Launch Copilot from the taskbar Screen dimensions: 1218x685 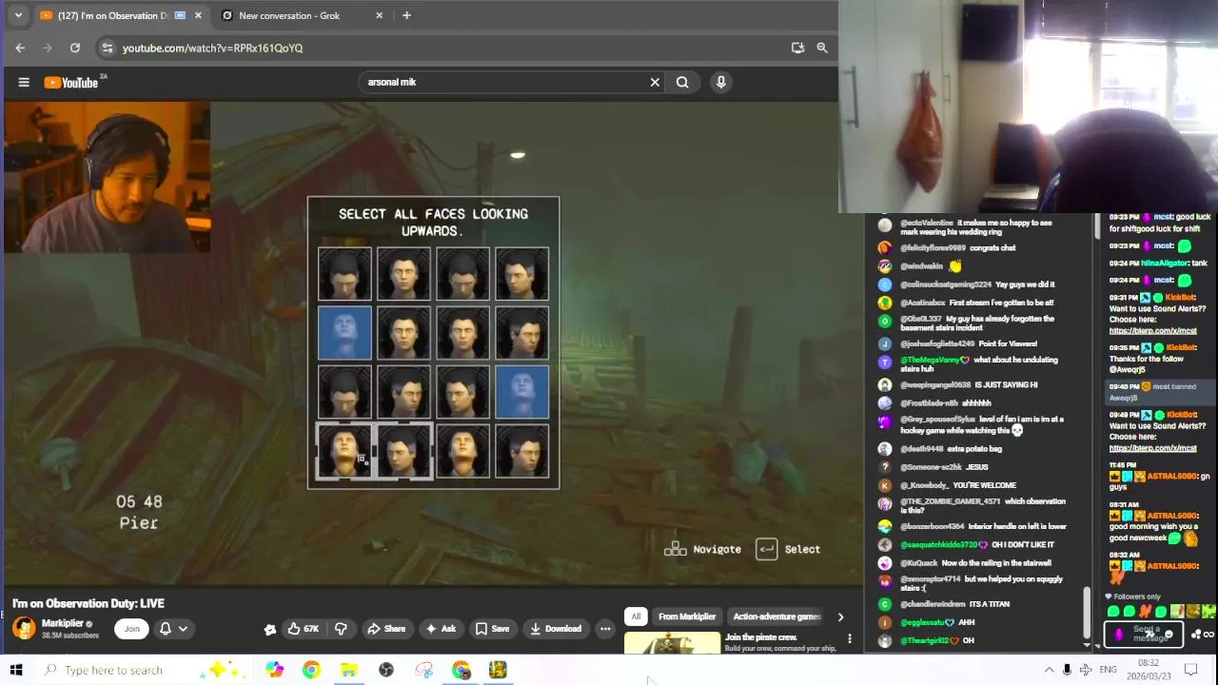pos(274,670)
